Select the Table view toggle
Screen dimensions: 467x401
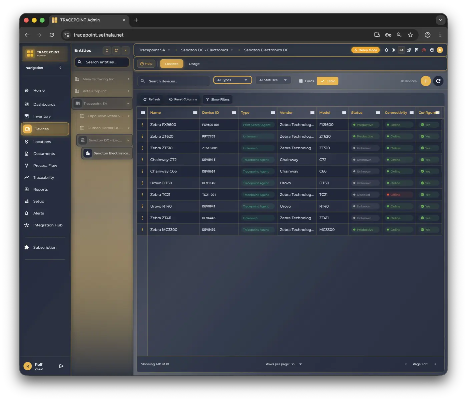click(x=328, y=81)
